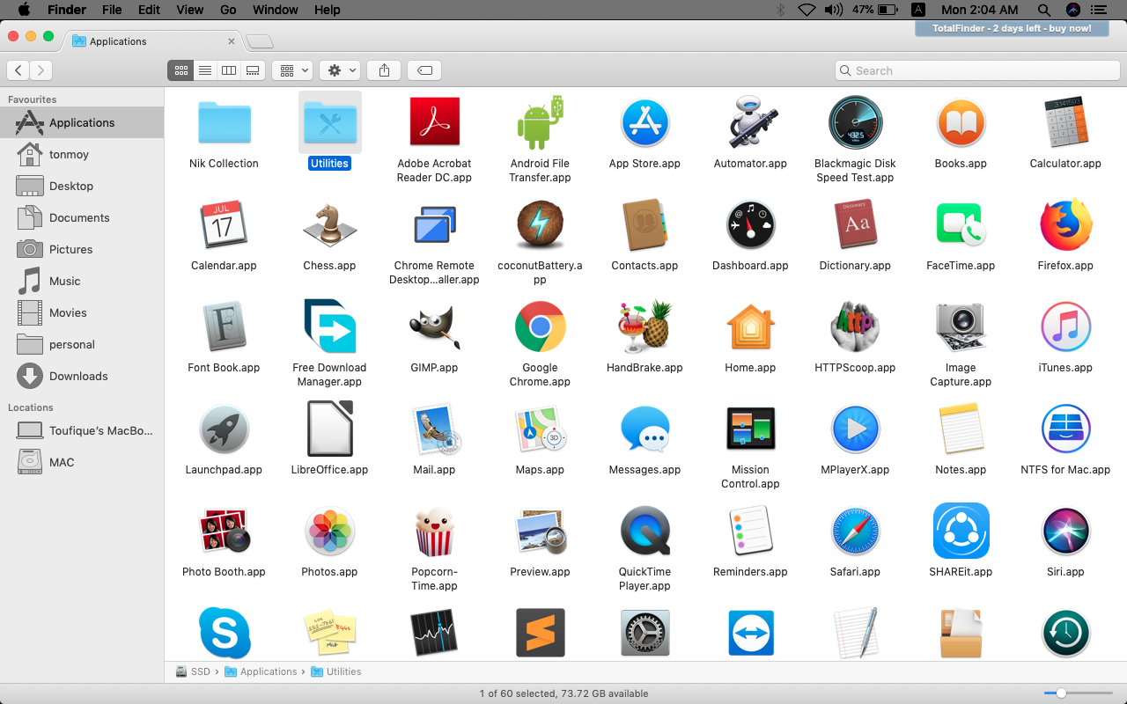Open the View menu
The width and height of the screenshot is (1127, 704).
[190, 10]
